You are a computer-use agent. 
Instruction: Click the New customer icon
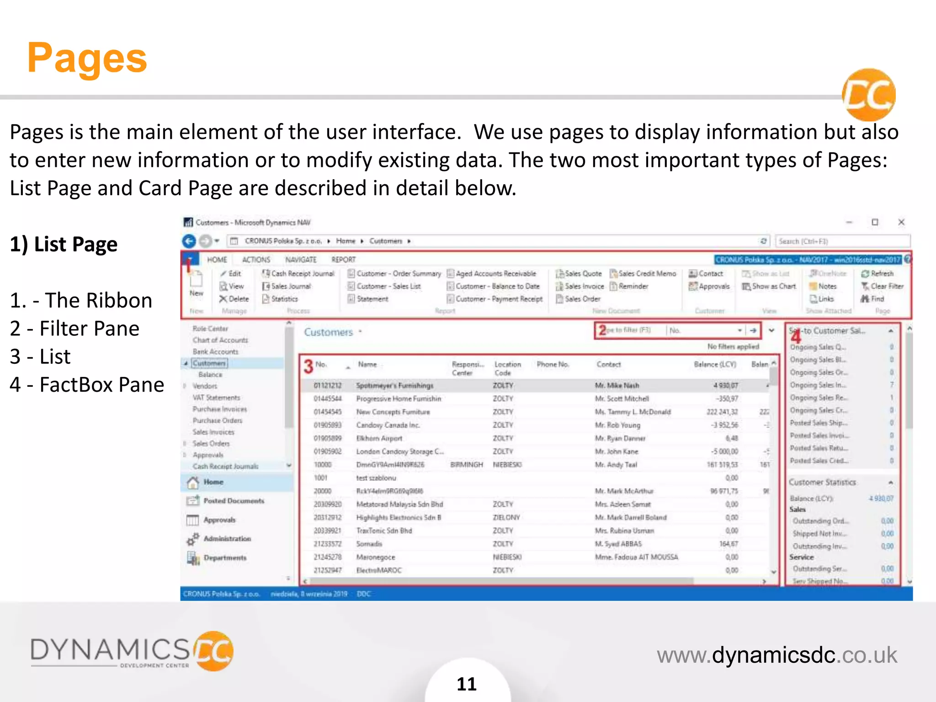[x=196, y=283]
